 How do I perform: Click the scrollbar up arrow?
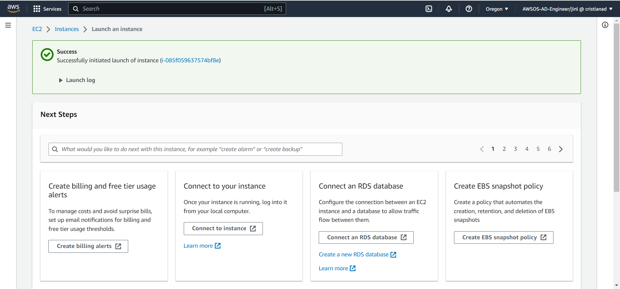[x=616, y=20]
